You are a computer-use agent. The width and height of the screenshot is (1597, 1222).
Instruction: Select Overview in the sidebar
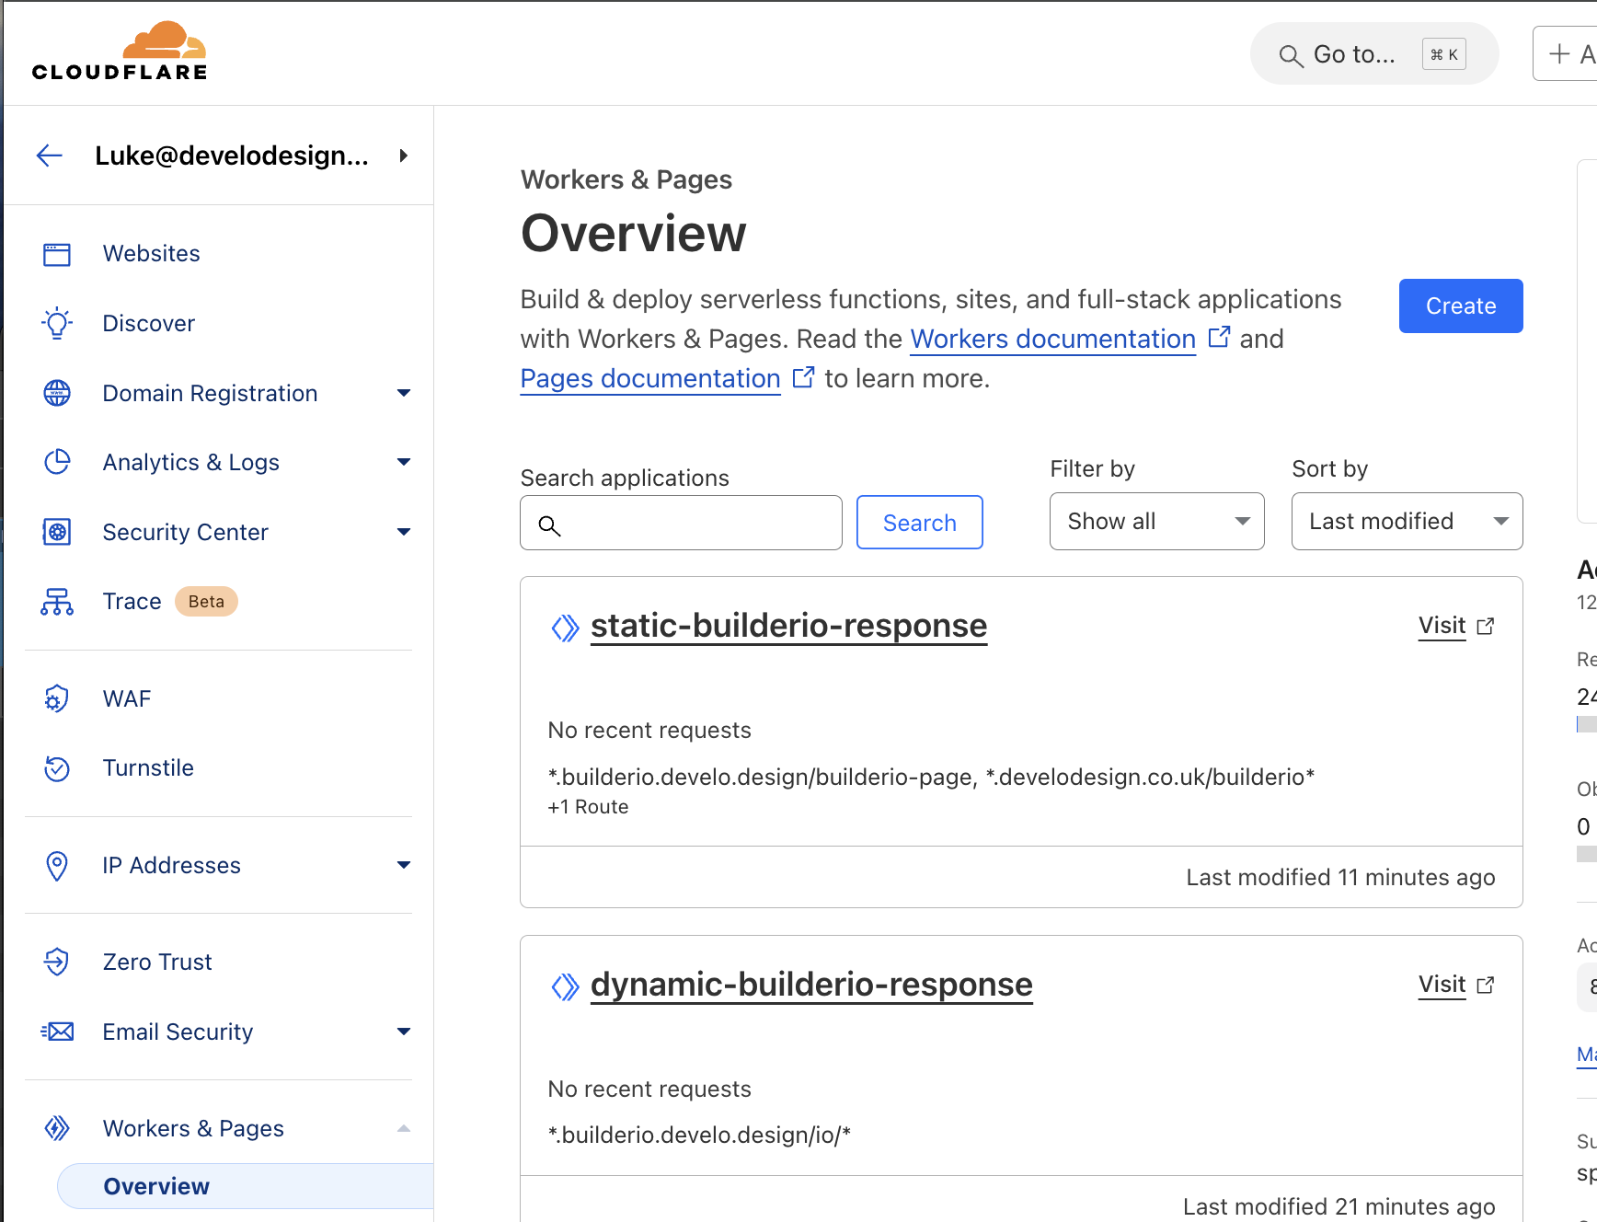[x=156, y=1187]
